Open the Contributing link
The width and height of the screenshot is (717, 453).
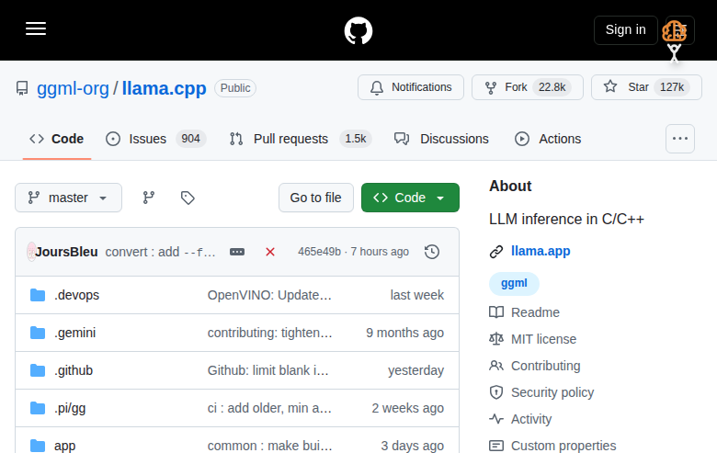[545, 366]
